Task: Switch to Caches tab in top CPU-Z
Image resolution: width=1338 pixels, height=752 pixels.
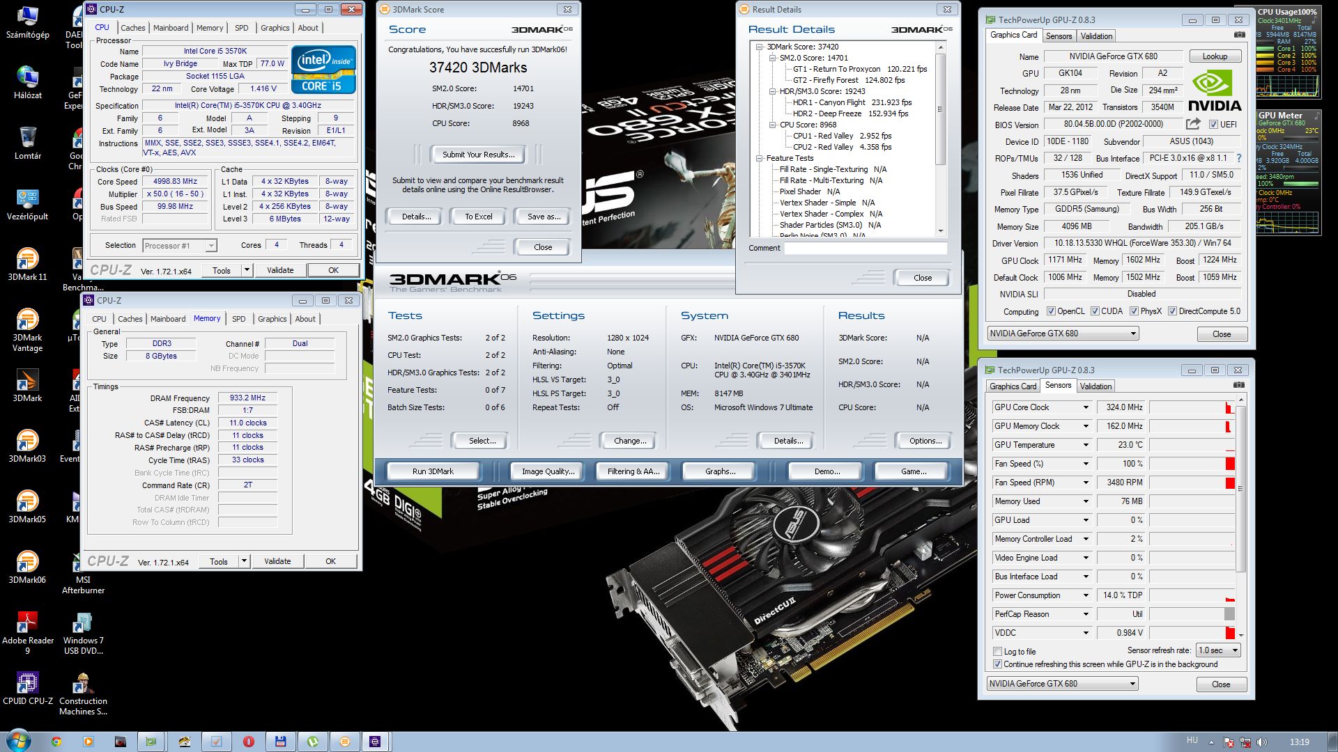Action: point(132,28)
